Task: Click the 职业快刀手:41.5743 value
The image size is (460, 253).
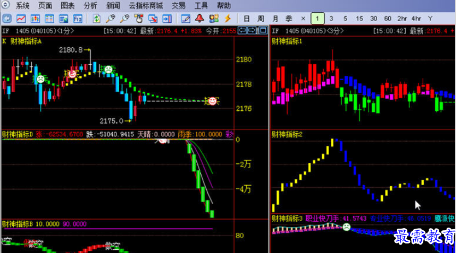Action: click(x=336, y=219)
